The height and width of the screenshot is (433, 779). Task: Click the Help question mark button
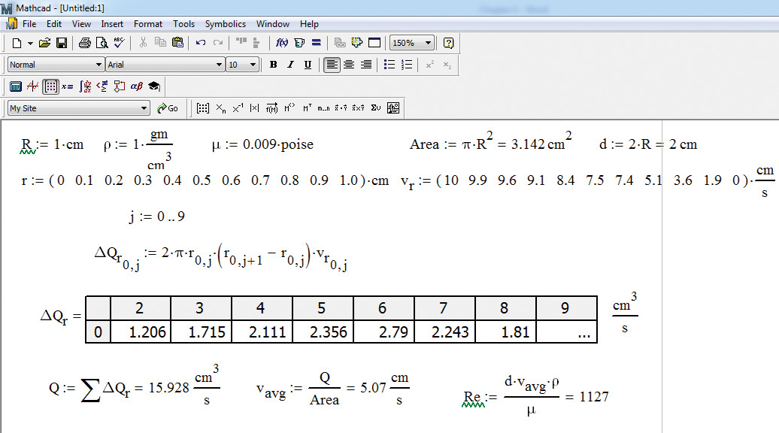[x=449, y=43]
